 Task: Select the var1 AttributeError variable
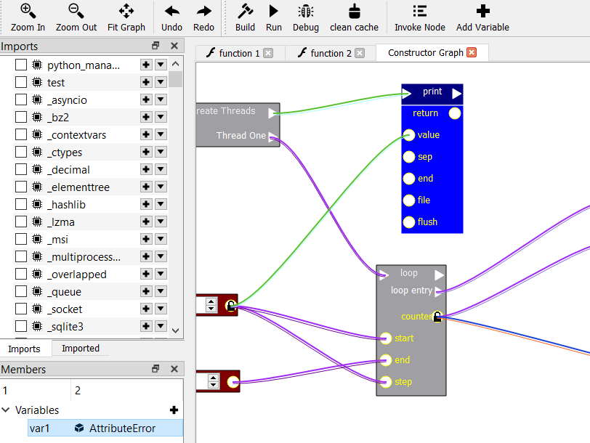pos(94,428)
